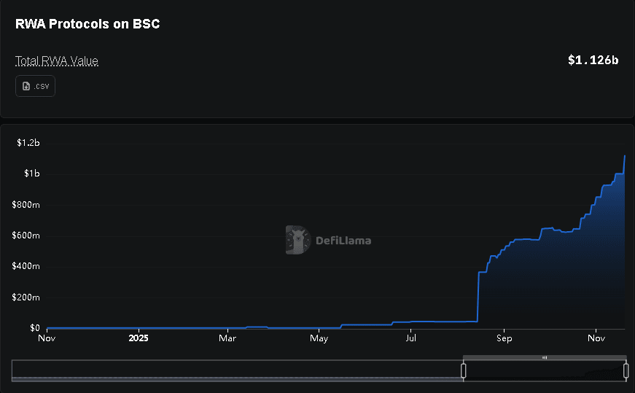Screen dimensions: 635x393
Task: Click the $600m label on the value axis
Action: tap(26, 236)
